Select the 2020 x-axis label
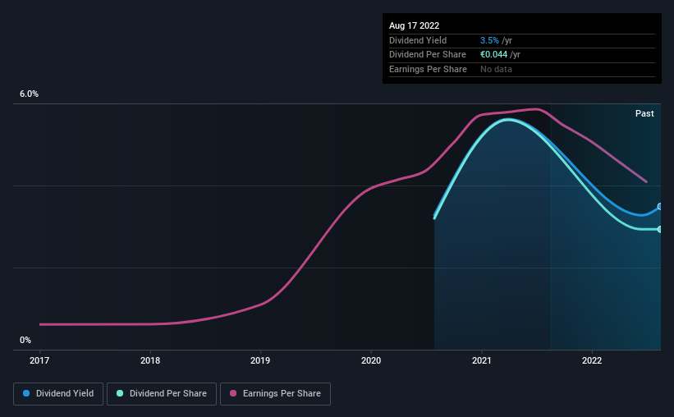 pos(371,360)
